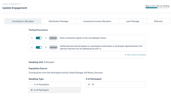Screen dimensions: 171x96
Task: Switch to the Distribution Package tab
Action: click(x=58, y=21)
